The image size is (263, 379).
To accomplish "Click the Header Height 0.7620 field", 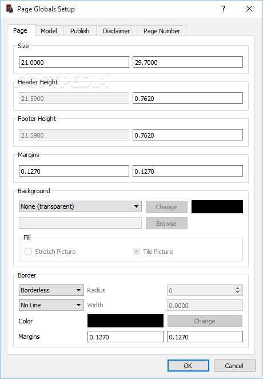I will 188,98.
